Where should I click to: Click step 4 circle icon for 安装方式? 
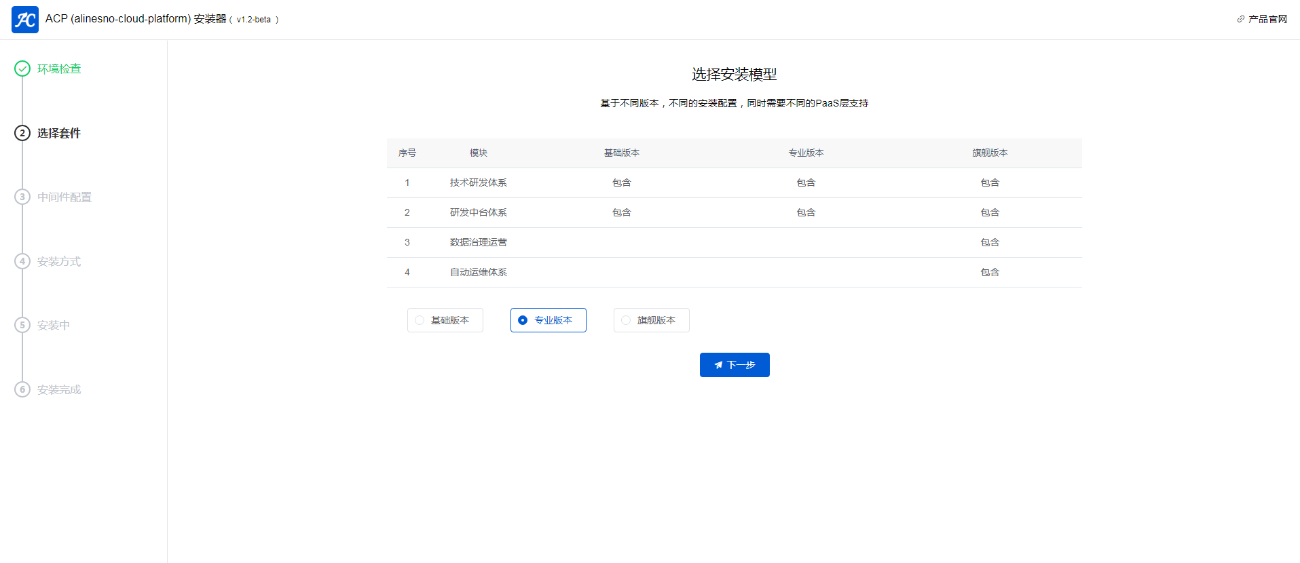pos(22,261)
